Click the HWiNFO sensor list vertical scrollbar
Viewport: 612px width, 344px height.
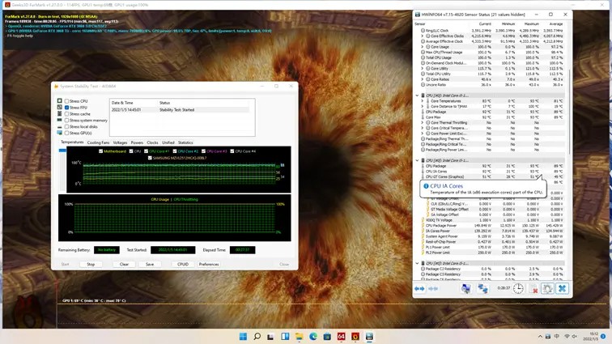coord(569,111)
